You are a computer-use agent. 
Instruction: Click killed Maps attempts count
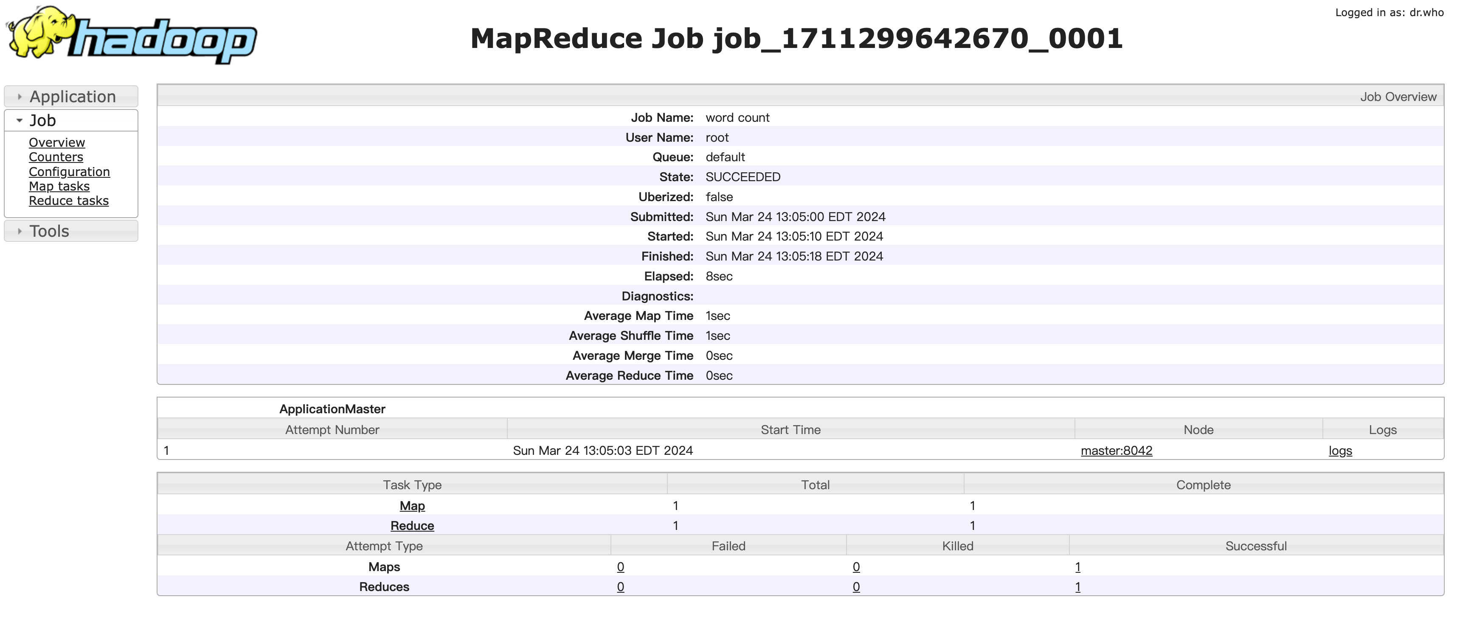[856, 567]
